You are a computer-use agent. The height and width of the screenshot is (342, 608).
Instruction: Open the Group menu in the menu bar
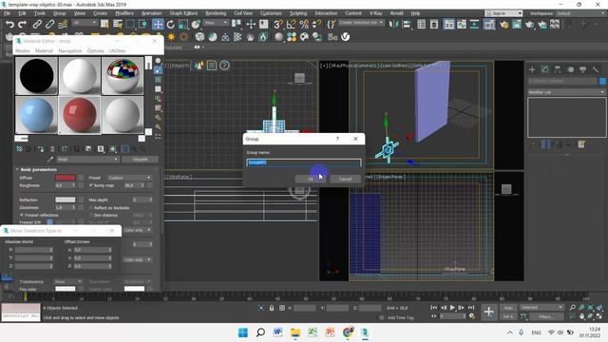(x=59, y=13)
